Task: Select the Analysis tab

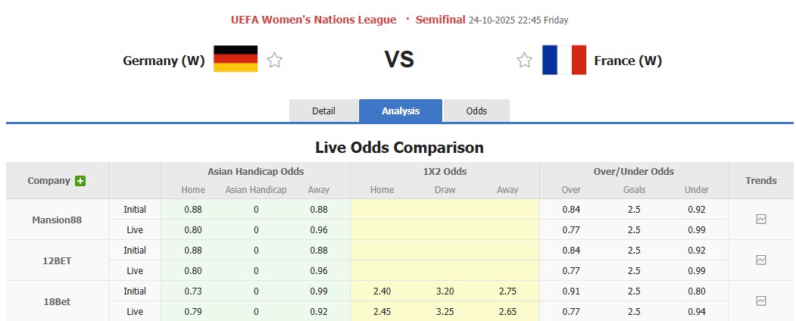Action: click(401, 111)
